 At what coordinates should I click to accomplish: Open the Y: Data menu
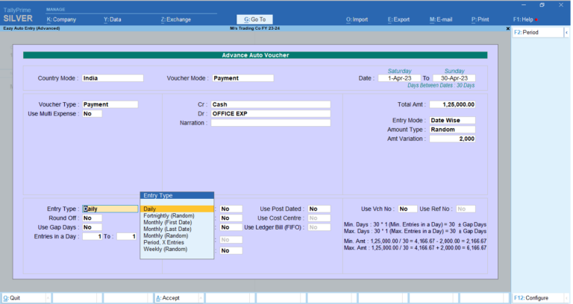point(112,19)
